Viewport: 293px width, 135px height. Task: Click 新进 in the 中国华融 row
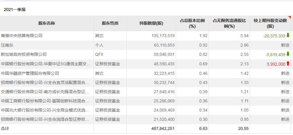(285, 73)
